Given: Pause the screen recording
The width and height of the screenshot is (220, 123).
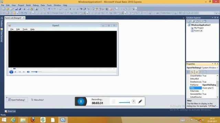Looking at the screenshot, I should point(81,101).
